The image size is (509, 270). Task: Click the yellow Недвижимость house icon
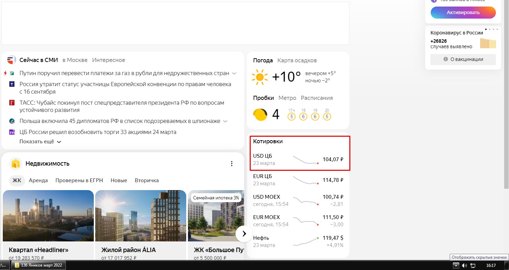tap(15, 164)
